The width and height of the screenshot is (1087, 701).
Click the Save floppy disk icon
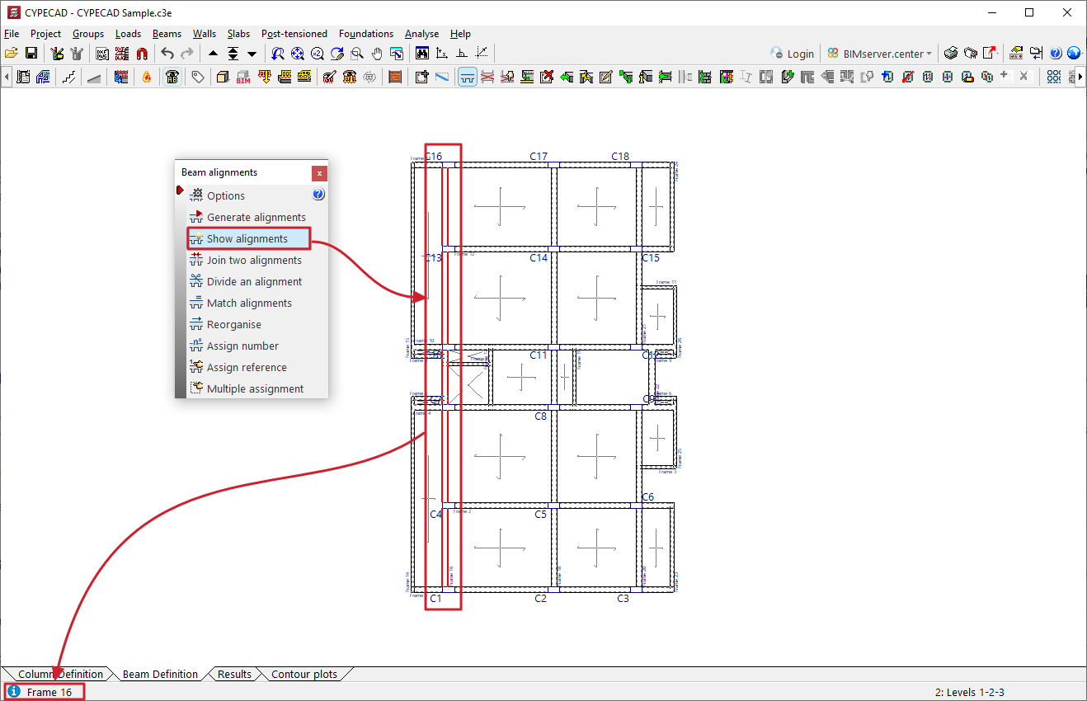coord(31,54)
